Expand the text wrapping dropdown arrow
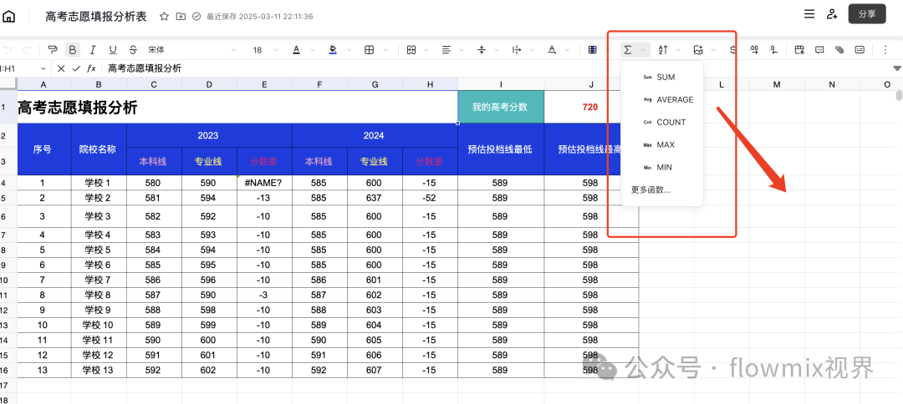 pos(533,50)
